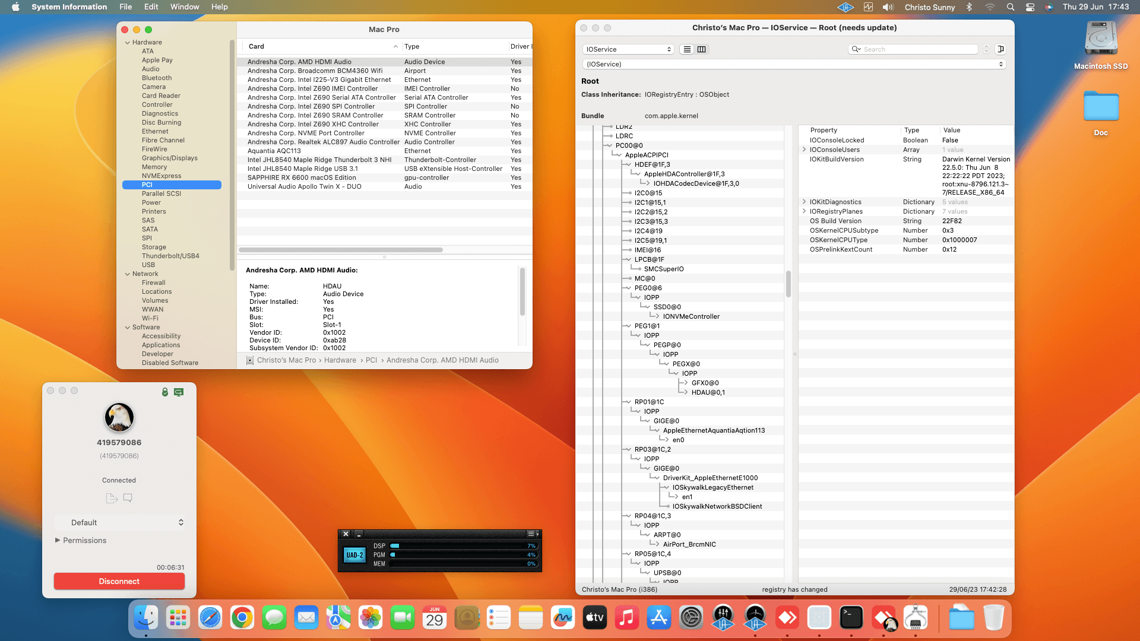The width and height of the screenshot is (1140, 641).
Task: Switch IORegistryExplorer to column view
Action: (701, 49)
